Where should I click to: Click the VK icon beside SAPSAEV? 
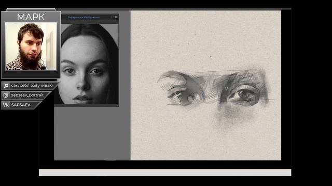coord(6,105)
